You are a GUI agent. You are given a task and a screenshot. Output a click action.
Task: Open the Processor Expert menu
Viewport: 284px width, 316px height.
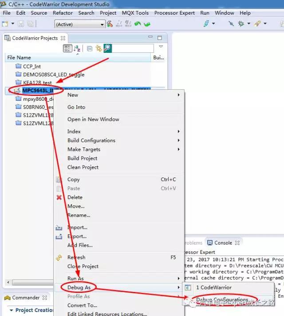pos(174,13)
